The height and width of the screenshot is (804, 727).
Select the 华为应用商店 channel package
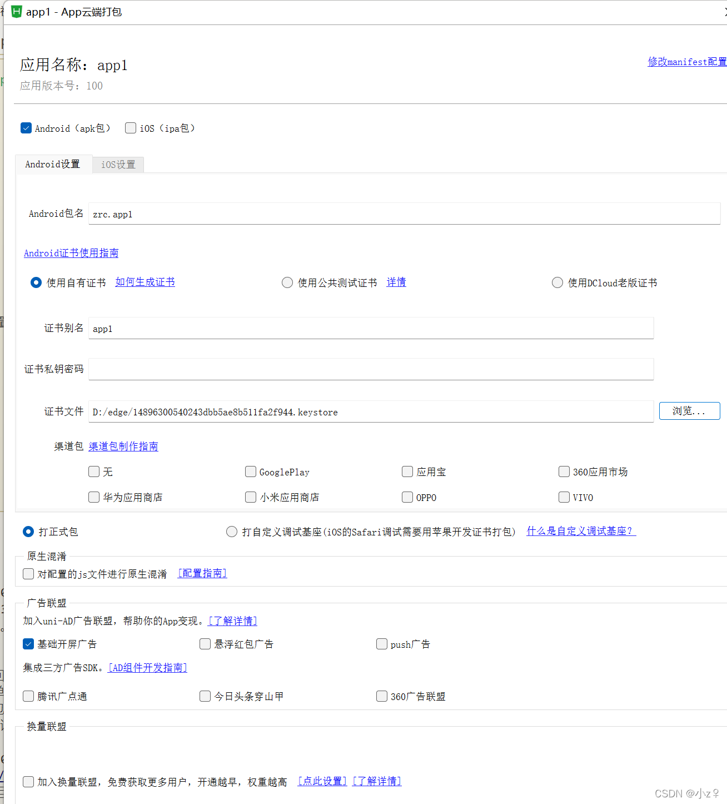point(94,497)
